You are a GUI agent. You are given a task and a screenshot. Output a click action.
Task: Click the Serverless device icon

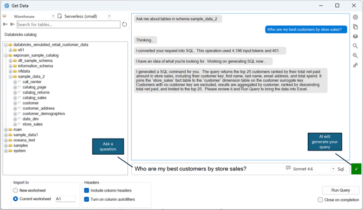60,16
